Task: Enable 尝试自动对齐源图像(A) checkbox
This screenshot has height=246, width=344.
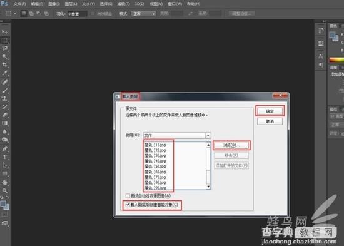Action: [128, 195]
